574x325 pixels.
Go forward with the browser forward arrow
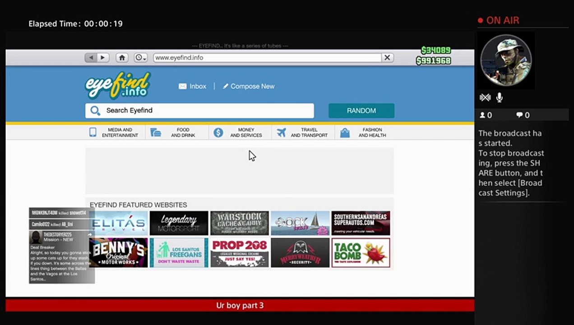click(x=103, y=58)
